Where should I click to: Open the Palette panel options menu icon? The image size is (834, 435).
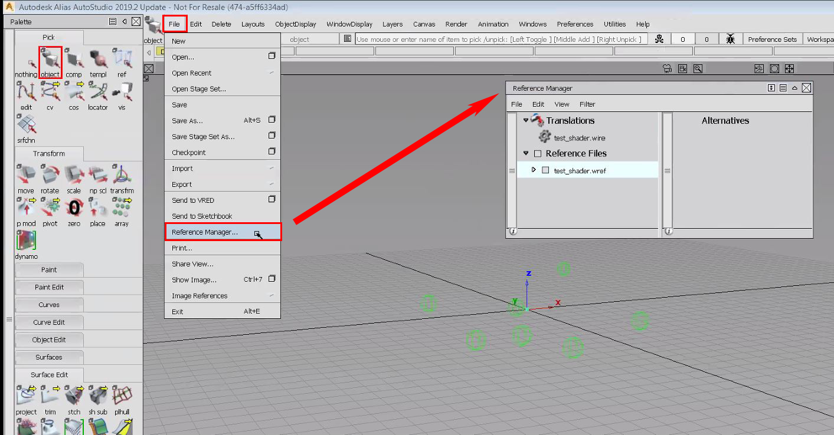click(113, 22)
